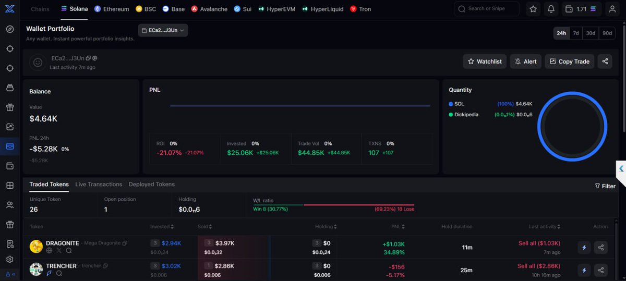Click Sell all ($2.86K) for TRENCHER

pyautogui.click(x=539, y=266)
